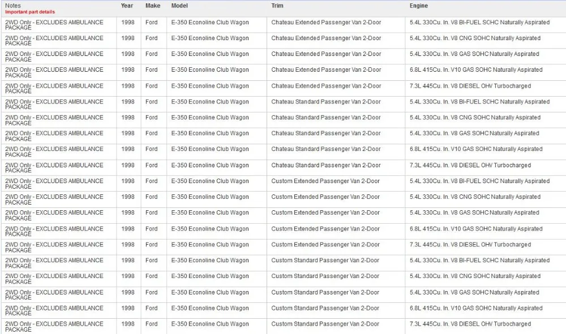The height and width of the screenshot is (334, 566).
Task: Click Chateau Extended trim cell in 6.8L V10 row
Action: tap(326, 70)
